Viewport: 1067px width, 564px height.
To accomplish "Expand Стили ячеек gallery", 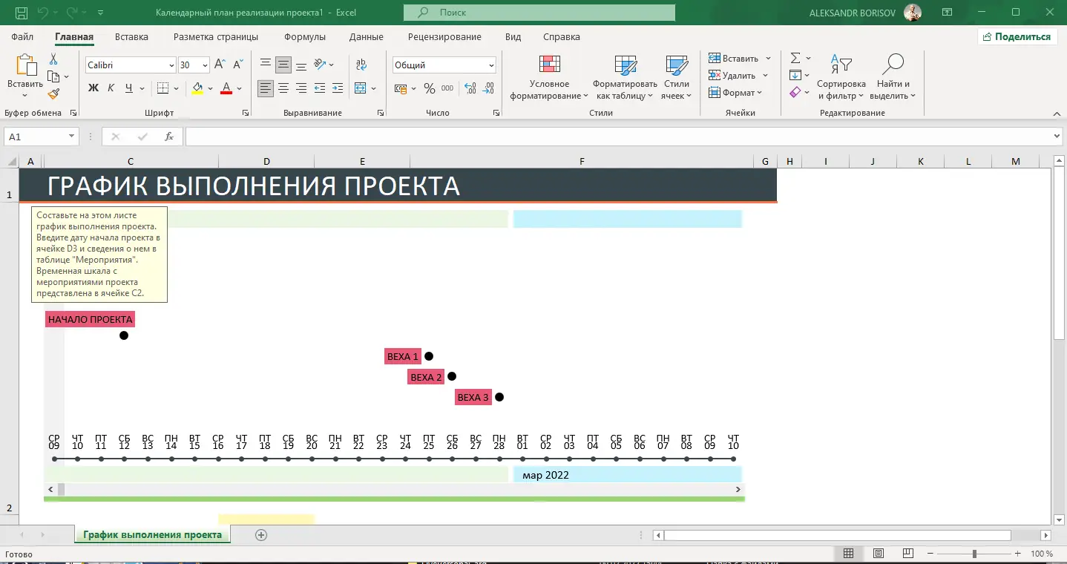I will 677,77.
